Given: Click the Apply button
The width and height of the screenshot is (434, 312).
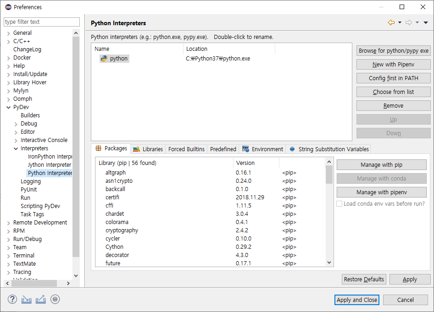Looking at the screenshot, I should (410, 279).
